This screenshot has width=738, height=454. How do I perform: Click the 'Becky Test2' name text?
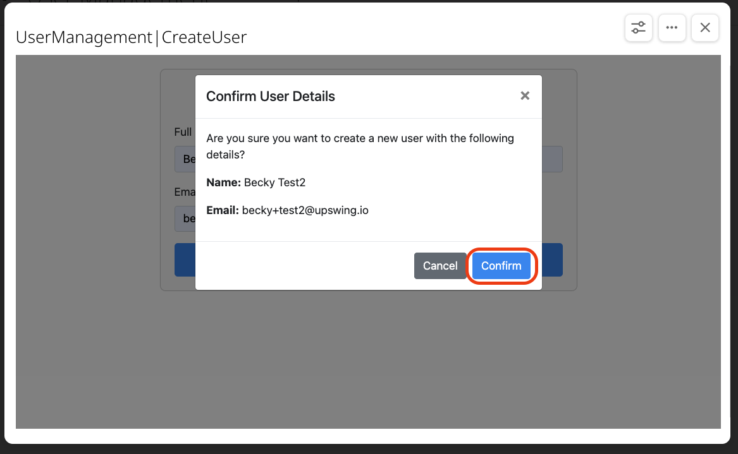tap(274, 182)
